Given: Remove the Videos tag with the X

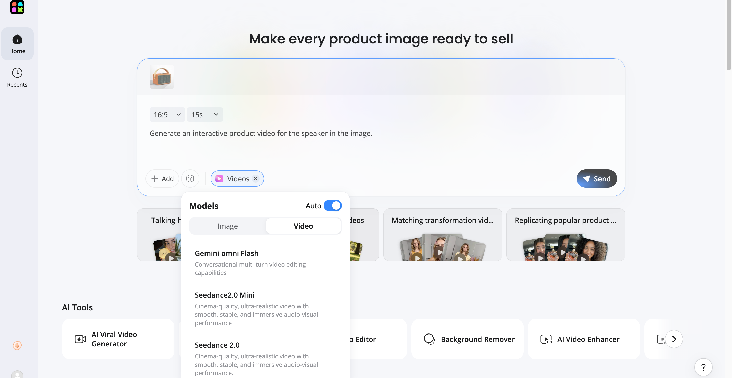Looking at the screenshot, I should point(255,179).
